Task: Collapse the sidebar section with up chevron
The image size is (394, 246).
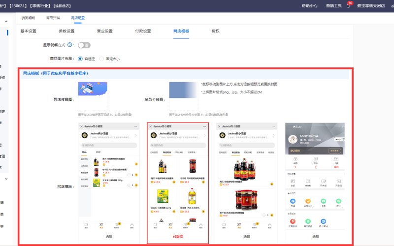Action: click(x=6, y=21)
